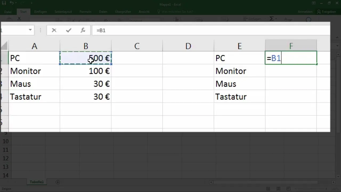Image resolution: width=341 pixels, height=192 pixels.
Task: Select row header 10
Action: (6, 141)
